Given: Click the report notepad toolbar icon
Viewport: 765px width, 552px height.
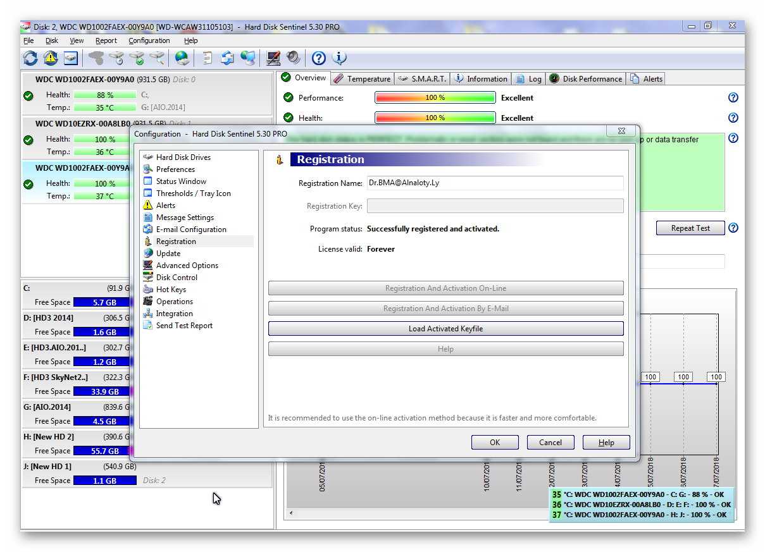Looking at the screenshot, I should coord(207,58).
